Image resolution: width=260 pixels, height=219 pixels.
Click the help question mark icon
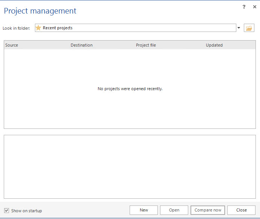(x=244, y=7)
